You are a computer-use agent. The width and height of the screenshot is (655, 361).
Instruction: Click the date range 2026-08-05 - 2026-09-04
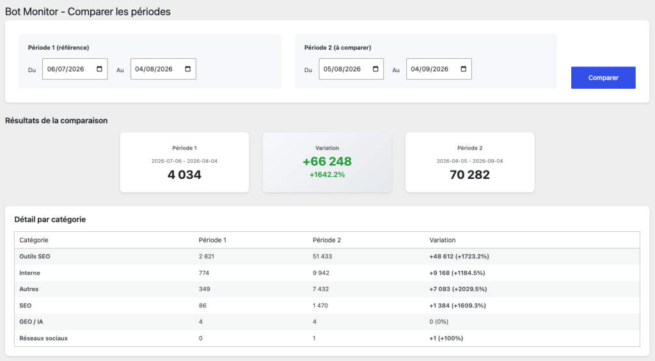coord(470,161)
